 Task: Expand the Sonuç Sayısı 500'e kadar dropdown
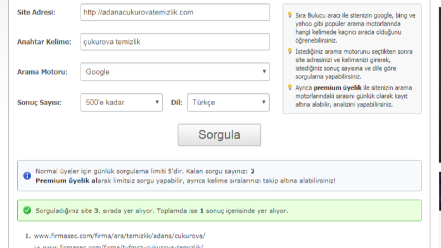(x=121, y=102)
